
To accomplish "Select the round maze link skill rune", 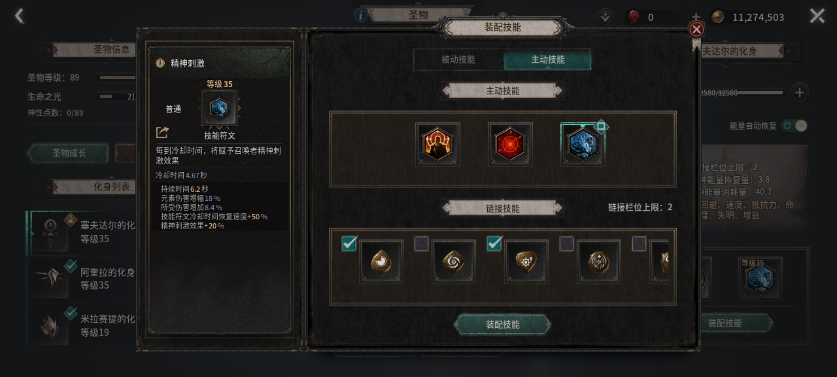I will coord(599,261).
